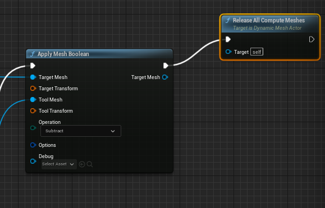
Task: Click the Target pin on Release All Compute Meshes
Action: 228,52
